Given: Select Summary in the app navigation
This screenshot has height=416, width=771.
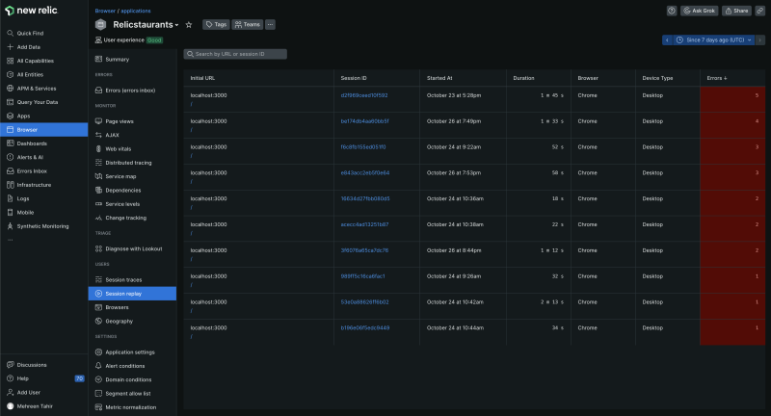Looking at the screenshot, I should tap(117, 60).
